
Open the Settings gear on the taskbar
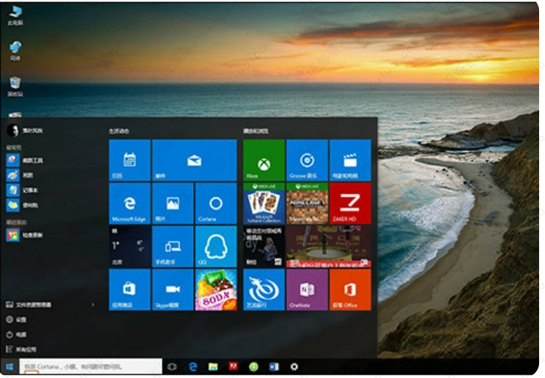(294, 366)
